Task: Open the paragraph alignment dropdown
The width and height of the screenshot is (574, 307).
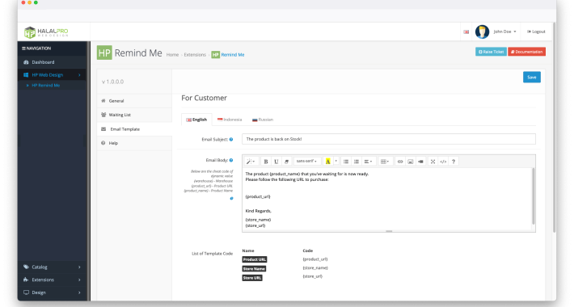Action: pyautogui.click(x=369, y=162)
